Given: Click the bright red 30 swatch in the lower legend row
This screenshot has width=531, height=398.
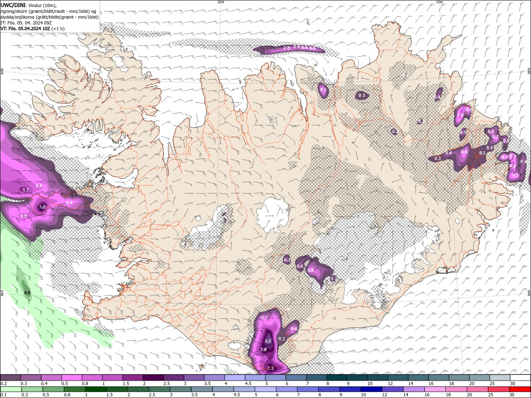Looking at the screenshot, I should (520, 389).
